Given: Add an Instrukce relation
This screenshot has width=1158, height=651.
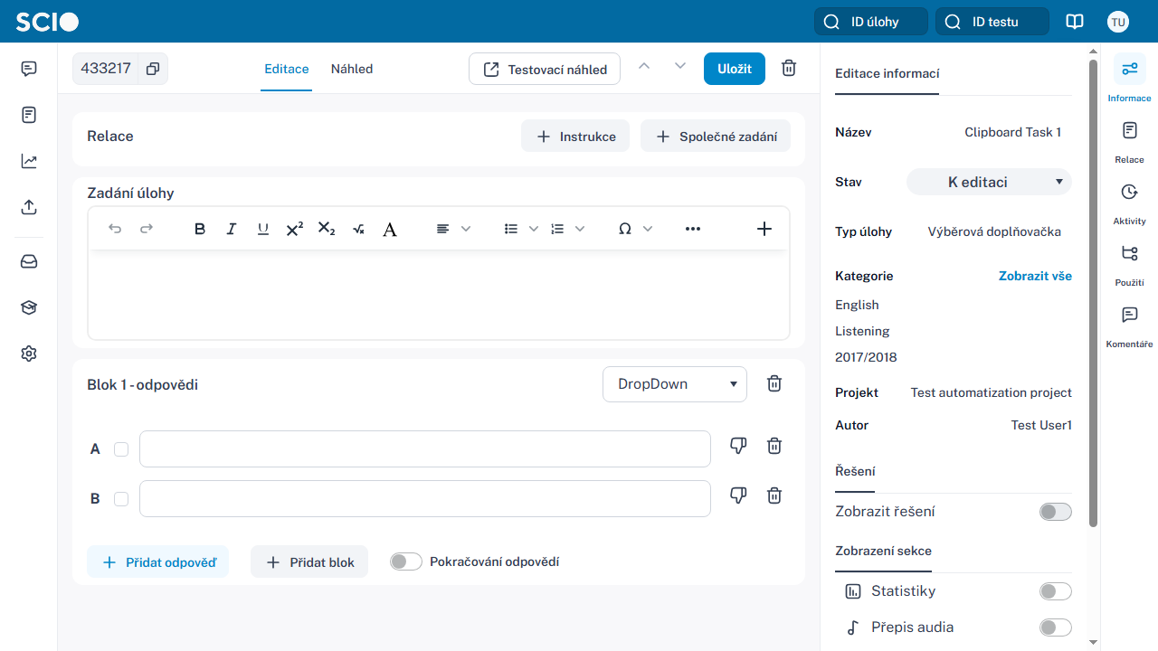Looking at the screenshot, I should click(575, 136).
